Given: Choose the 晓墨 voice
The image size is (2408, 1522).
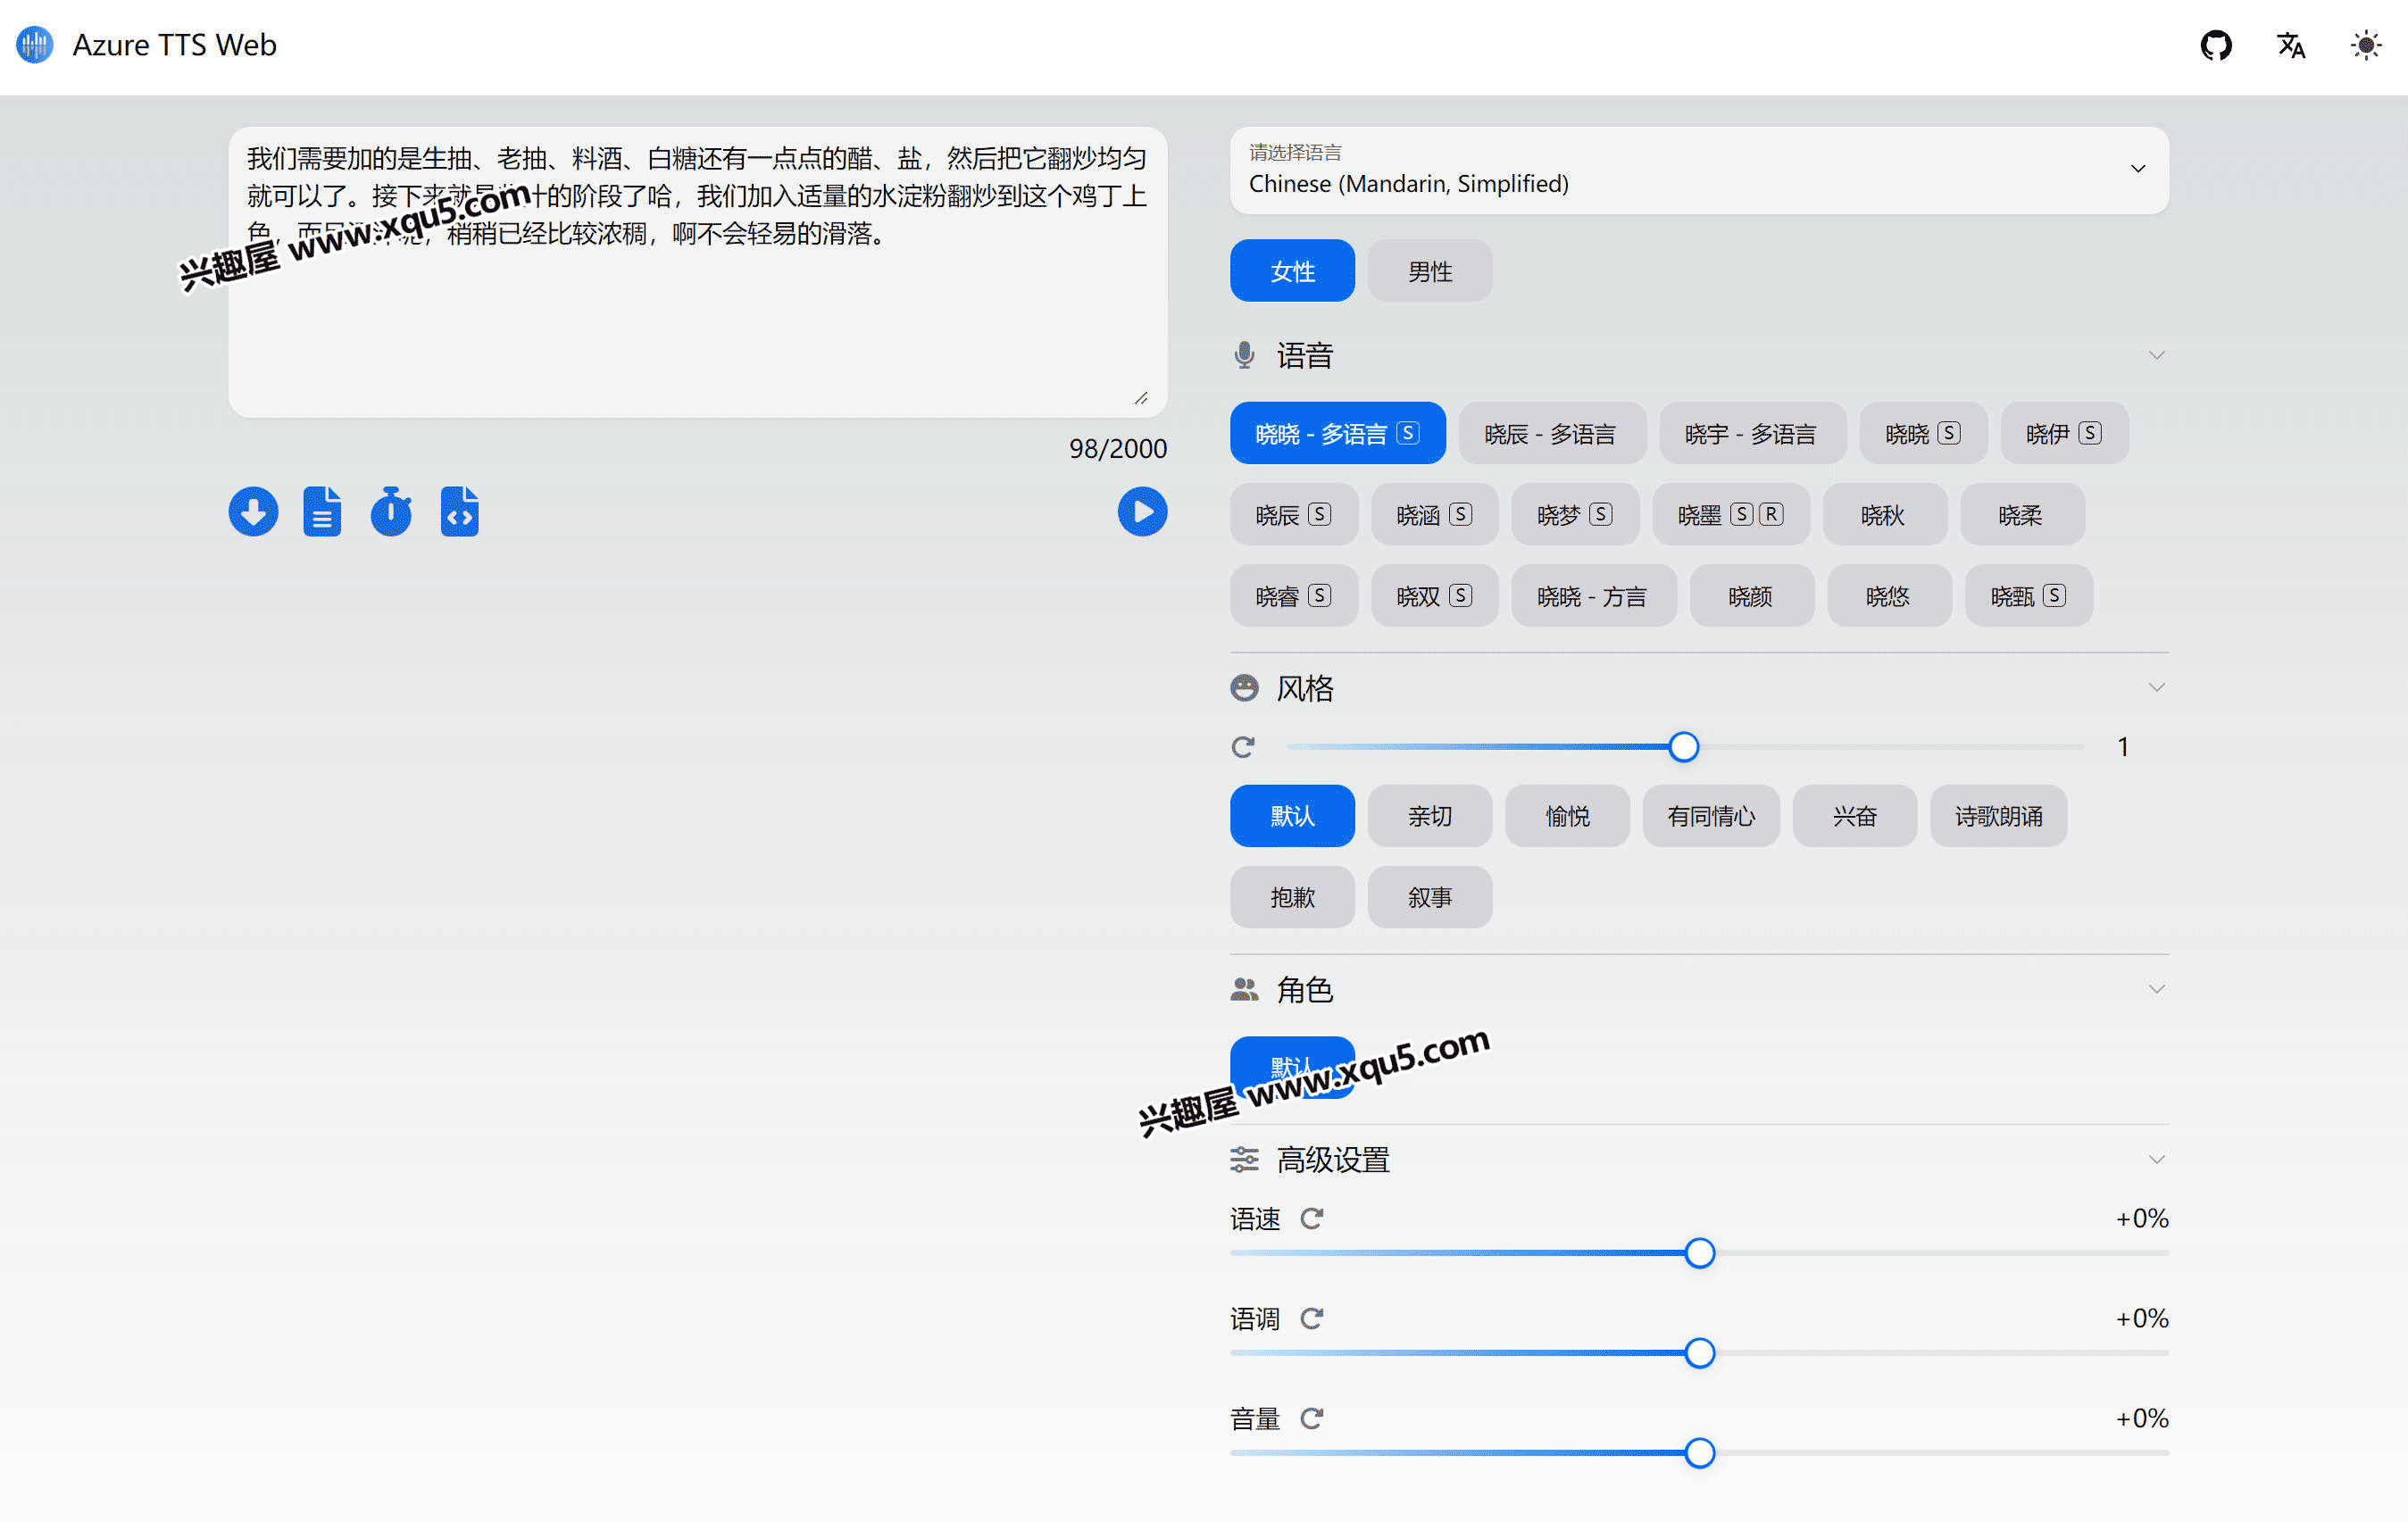Looking at the screenshot, I should click(x=1731, y=515).
